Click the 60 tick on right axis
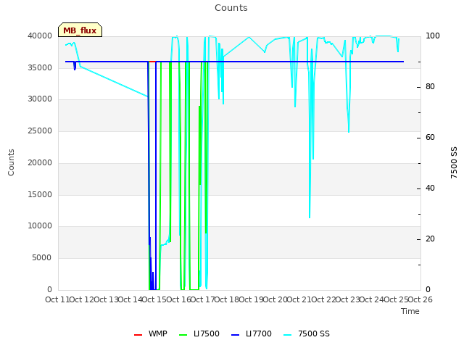The image size is (464, 348). [x=430, y=137]
